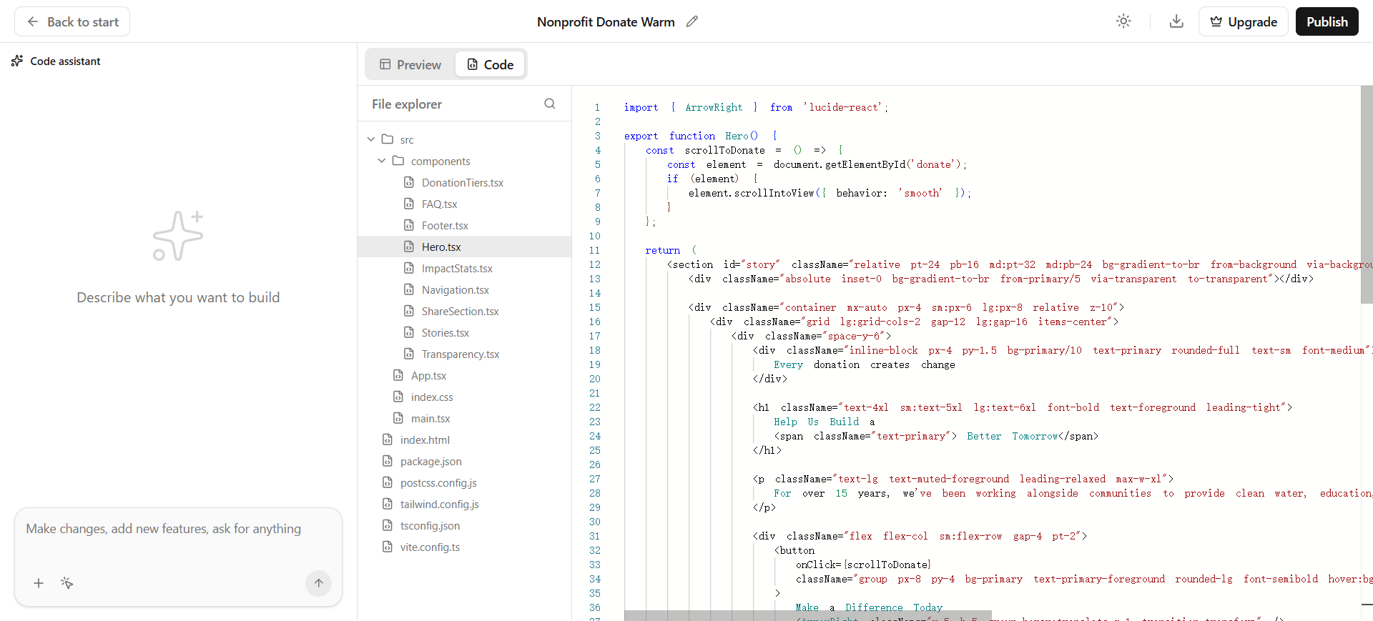Click the vertical scrollbar of code editor

pos(1367,194)
